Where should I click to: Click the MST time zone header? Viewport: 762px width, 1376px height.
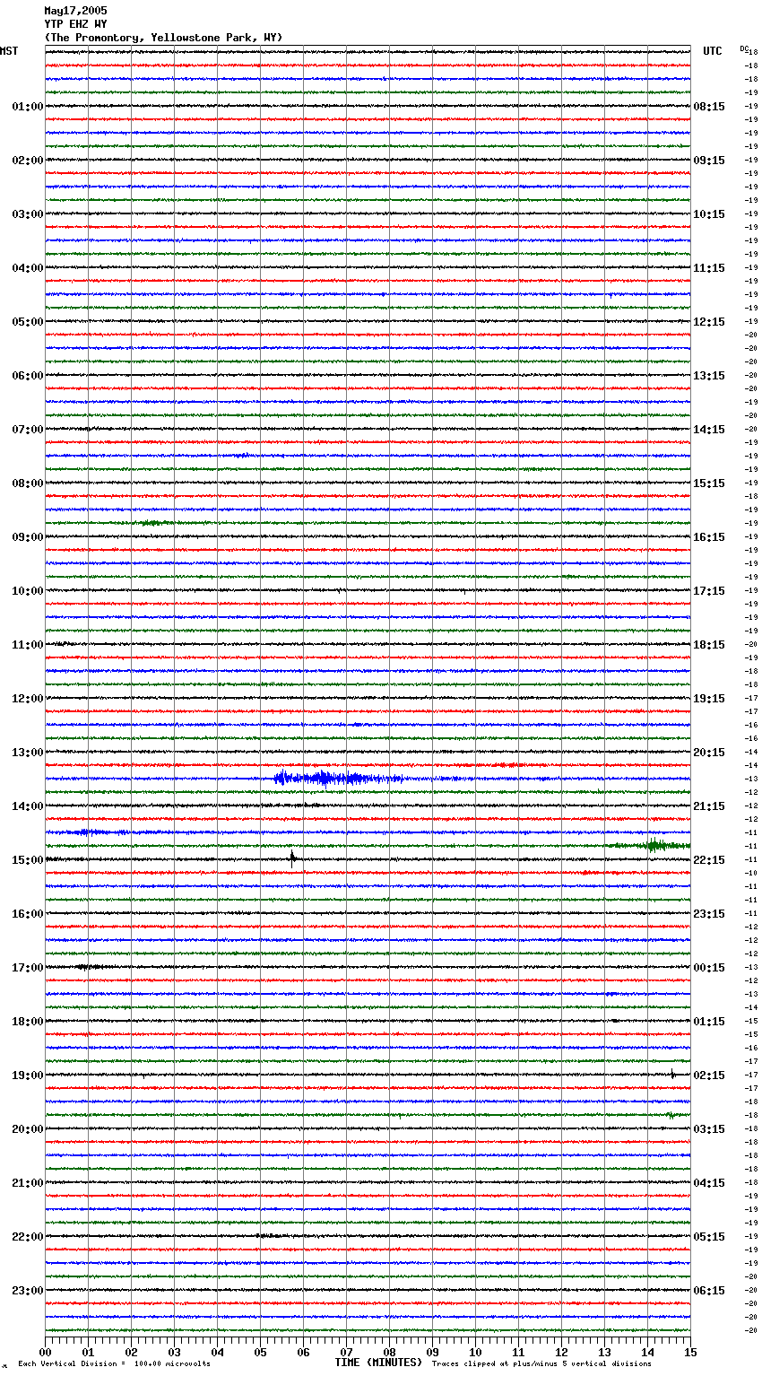9,51
